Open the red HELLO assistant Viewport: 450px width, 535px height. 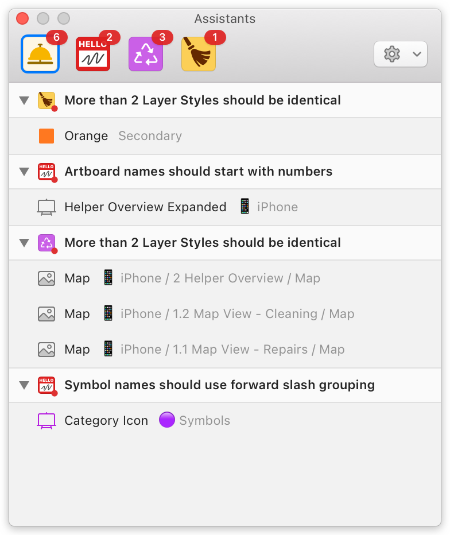point(93,54)
